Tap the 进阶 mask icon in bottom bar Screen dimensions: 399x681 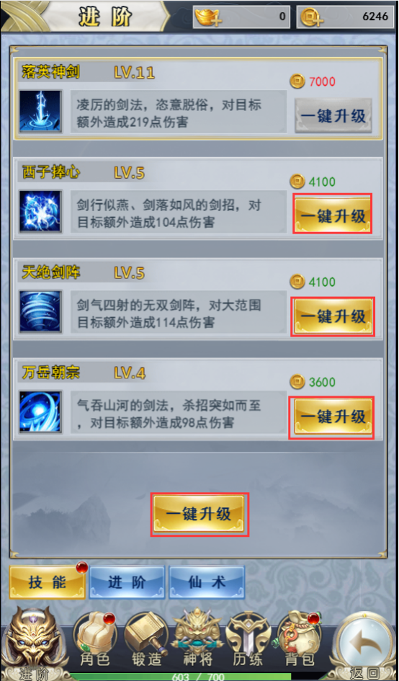pyautogui.click(x=33, y=644)
